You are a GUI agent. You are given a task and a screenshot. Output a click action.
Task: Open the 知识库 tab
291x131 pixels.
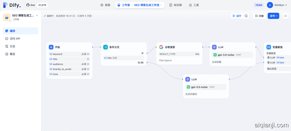click(175, 5)
